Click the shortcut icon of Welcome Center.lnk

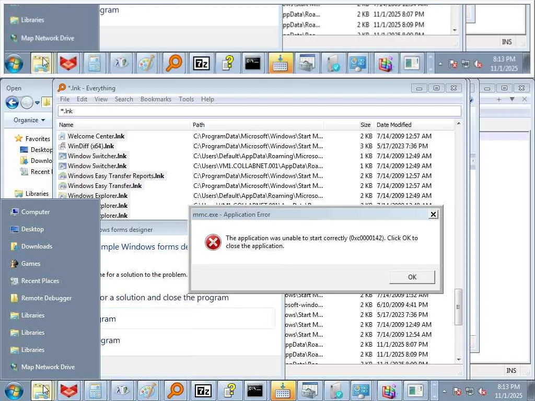(62, 136)
